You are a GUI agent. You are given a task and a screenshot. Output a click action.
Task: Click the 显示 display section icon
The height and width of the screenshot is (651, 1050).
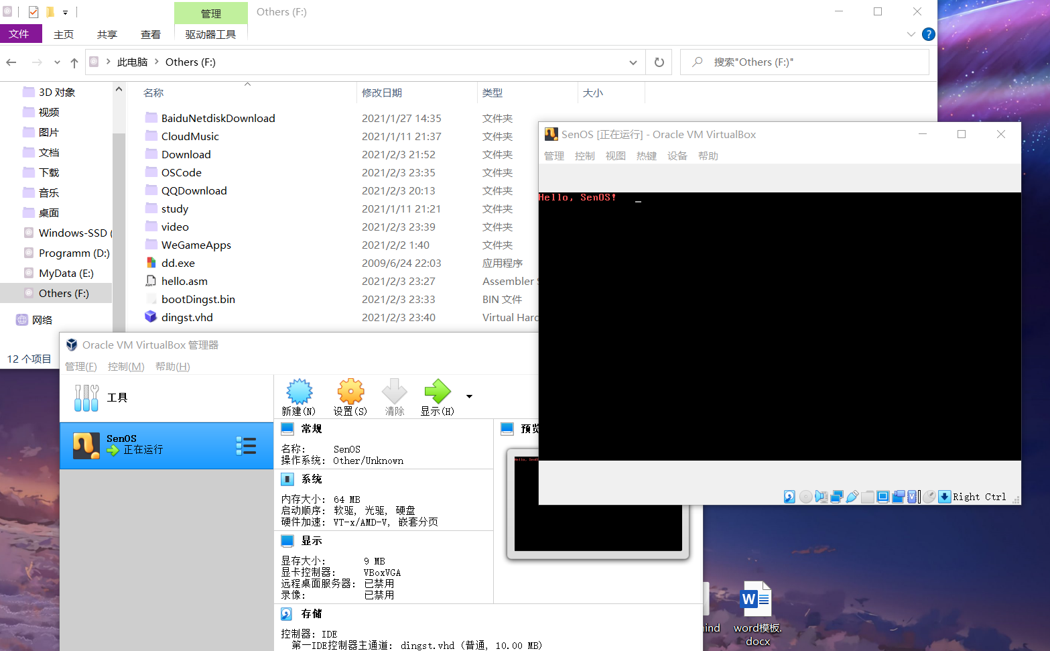click(287, 540)
